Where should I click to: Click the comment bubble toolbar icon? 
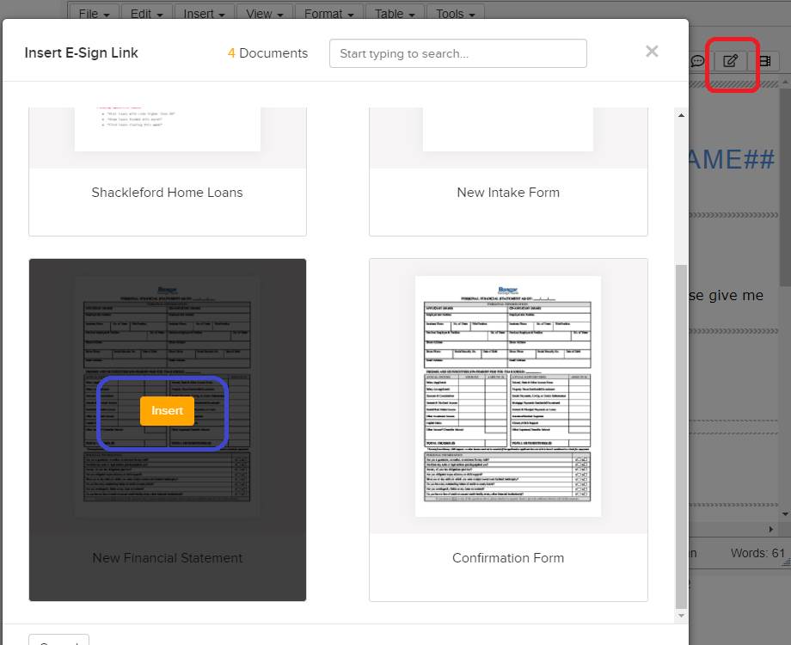pos(697,61)
